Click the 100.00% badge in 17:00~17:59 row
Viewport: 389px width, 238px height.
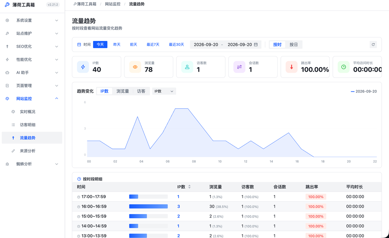316,197
